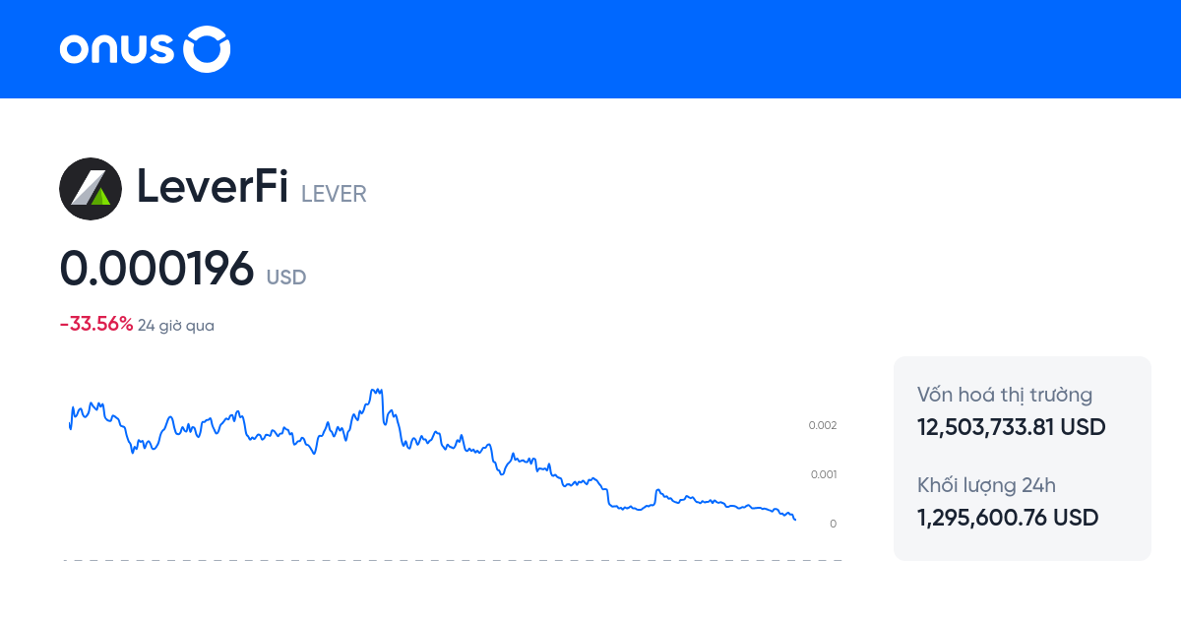Click the Khối lượng 24h menu entry
This screenshot has height=620, width=1181.
(986, 485)
